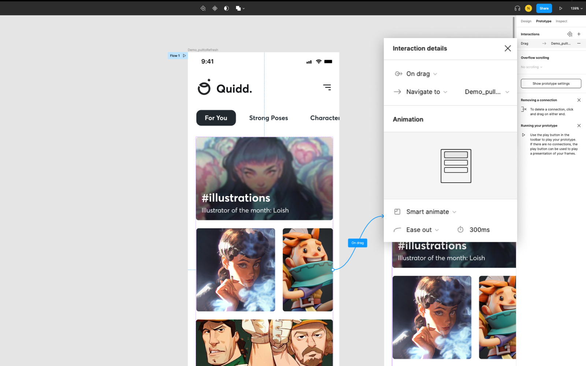Click the orange cartoon character card, left frame

308,270
